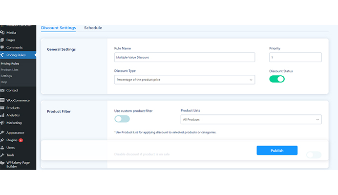This screenshot has height=195, width=338.
Task: Turn off the Discount Status toggle
Action: tap(277, 79)
